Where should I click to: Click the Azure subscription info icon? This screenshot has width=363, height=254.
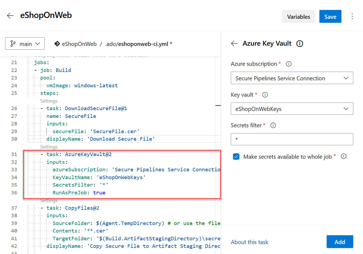tap(288, 64)
